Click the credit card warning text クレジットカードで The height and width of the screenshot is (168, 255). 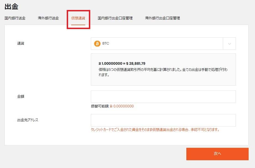point(155,130)
